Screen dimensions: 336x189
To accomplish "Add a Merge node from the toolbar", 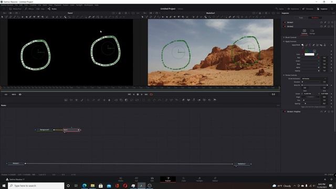I will pyautogui.click(x=115, y=100).
